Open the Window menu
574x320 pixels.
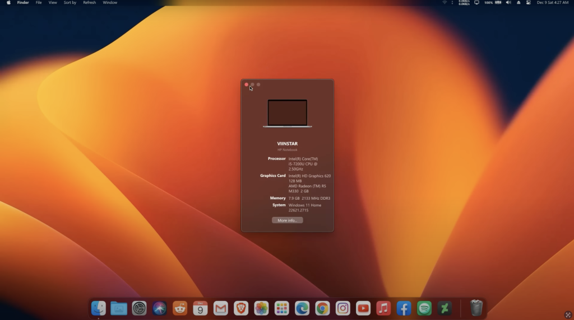(110, 3)
